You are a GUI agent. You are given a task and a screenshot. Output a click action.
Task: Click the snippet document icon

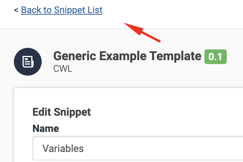click(28, 62)
